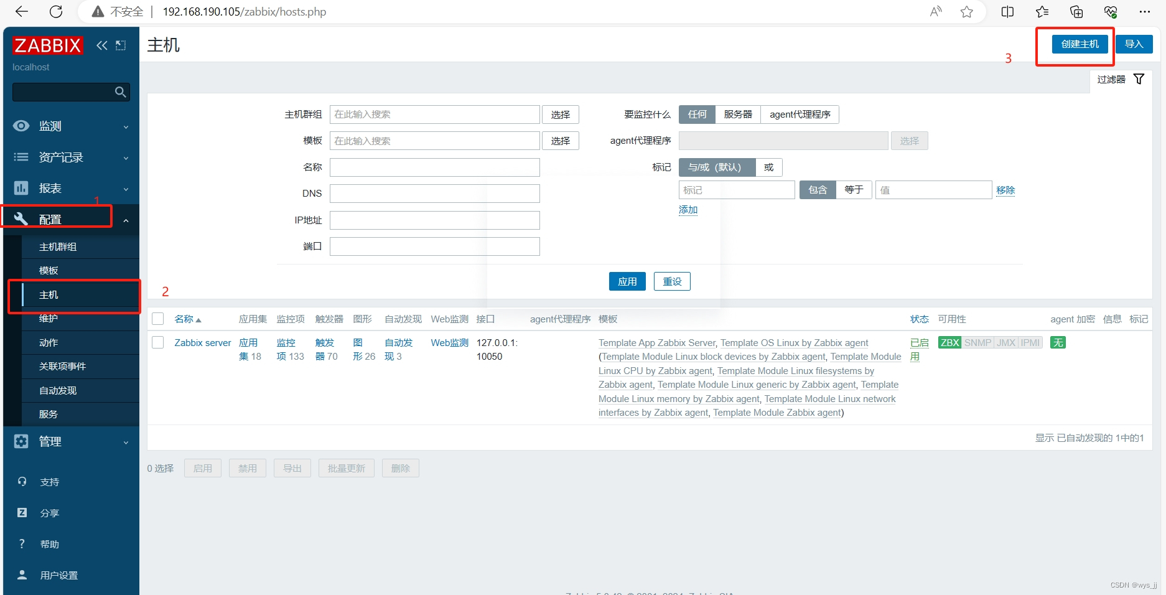Open 主机群组 submenu item
The image size is (1166, 595).
[x=80, y=247]
